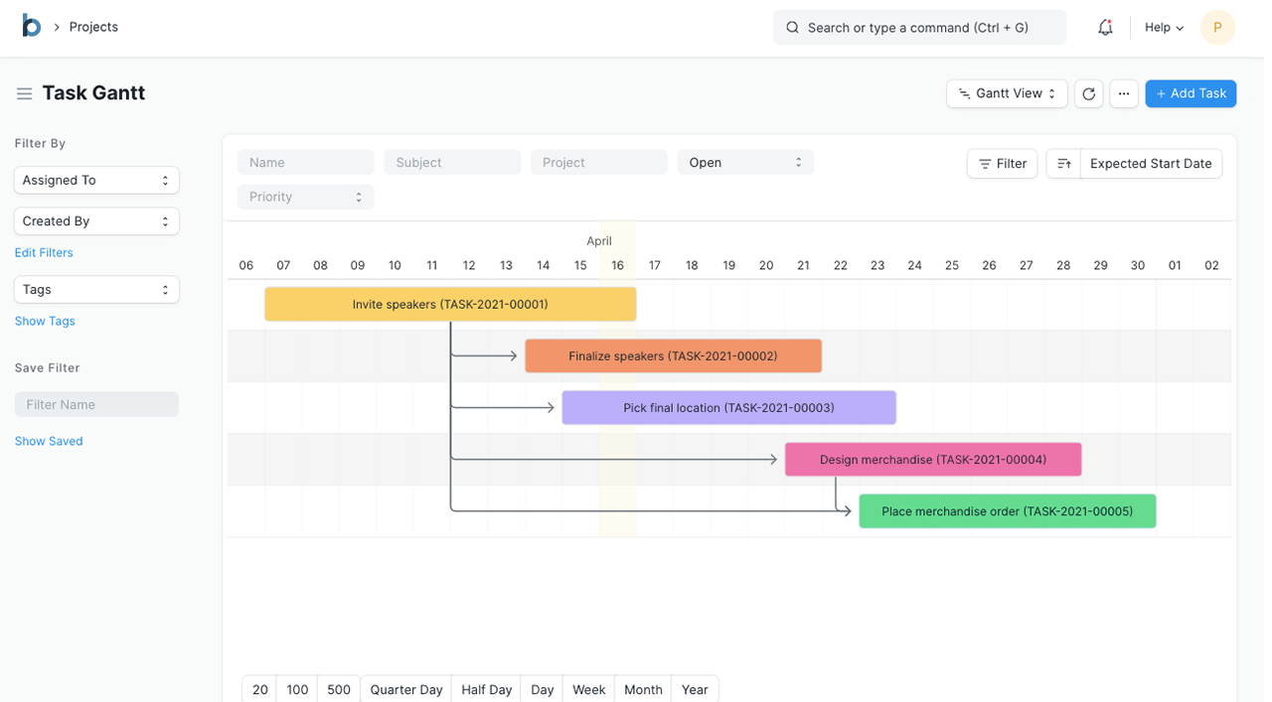Open the three-dot more options menu
This screenshot has height=702, width=1272.
[x=1124, y=93]
